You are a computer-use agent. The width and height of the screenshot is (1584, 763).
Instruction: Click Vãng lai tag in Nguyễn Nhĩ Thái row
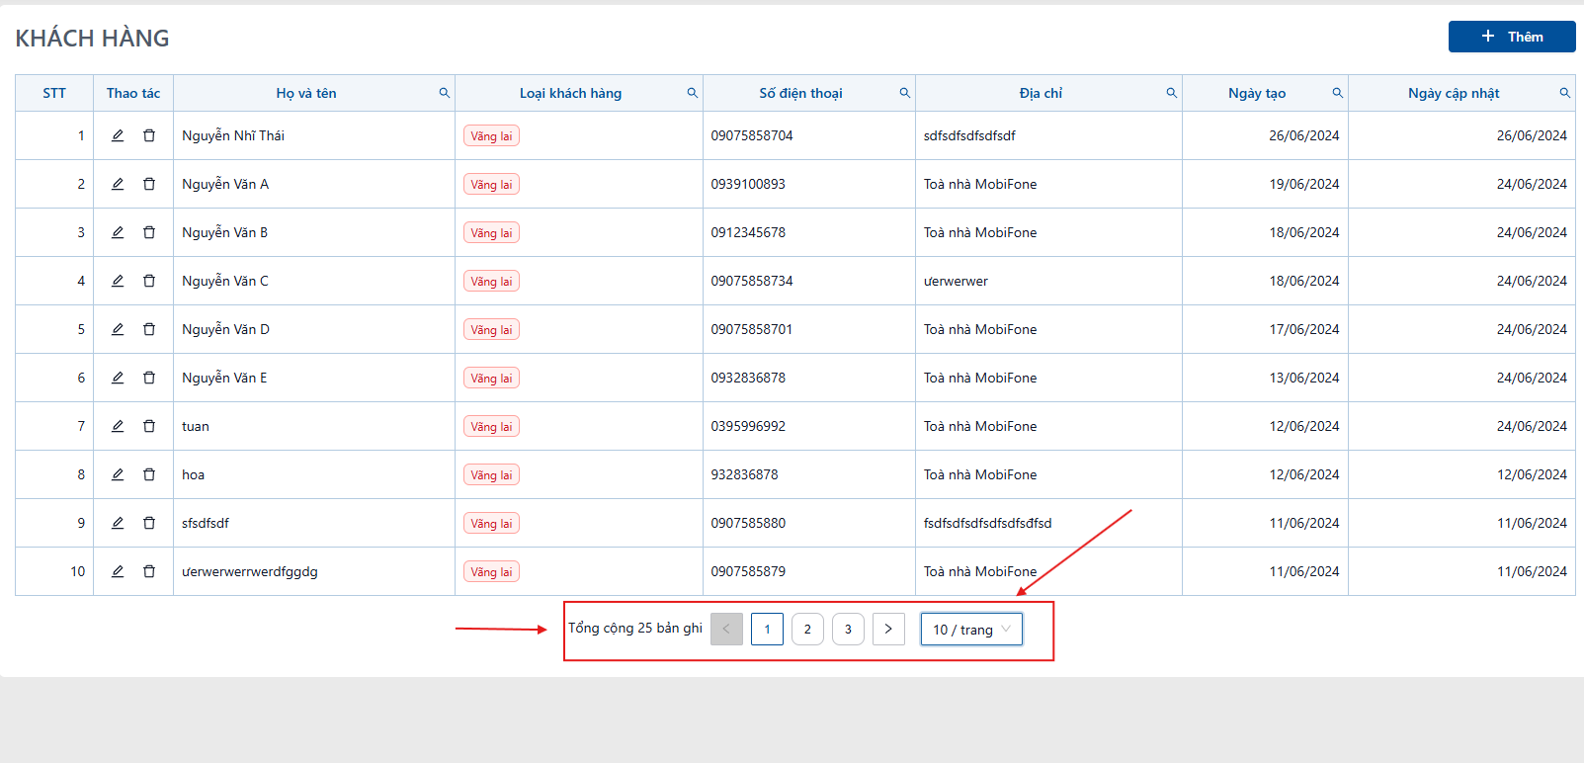pyautogui.click(x=491, y=135)
